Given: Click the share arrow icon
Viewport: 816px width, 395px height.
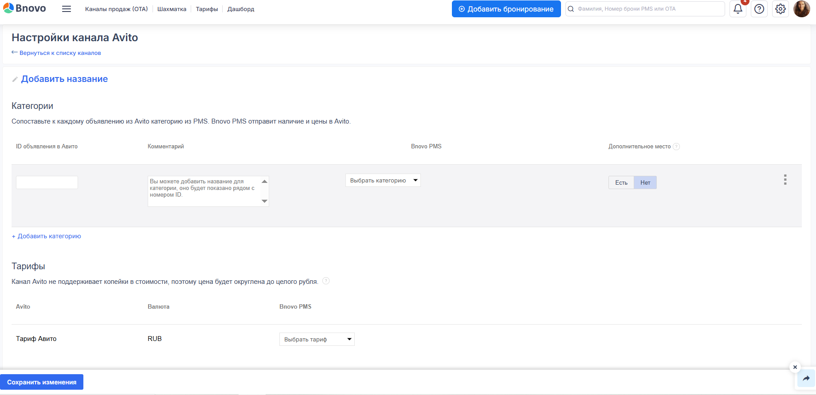Looking at the screenshot, I should [x=806, y=379].
